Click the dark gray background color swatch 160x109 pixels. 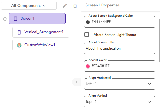pos(88,22)
